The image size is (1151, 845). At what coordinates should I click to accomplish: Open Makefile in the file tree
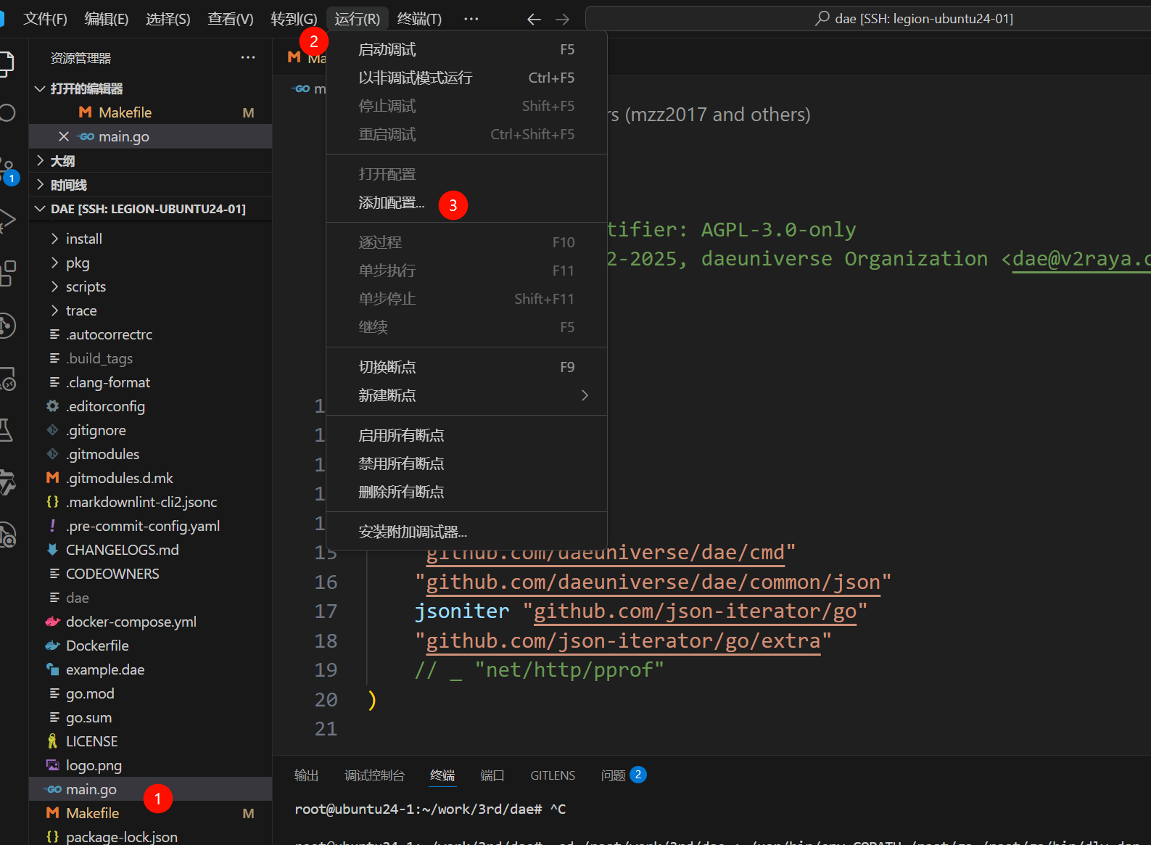tap(92, 813)
